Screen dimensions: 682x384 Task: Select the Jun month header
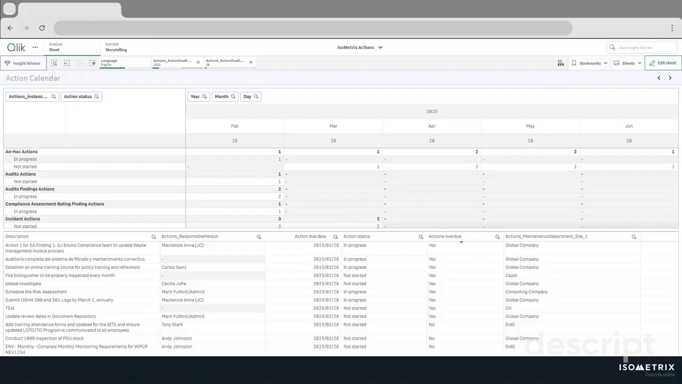coord(629,126)
